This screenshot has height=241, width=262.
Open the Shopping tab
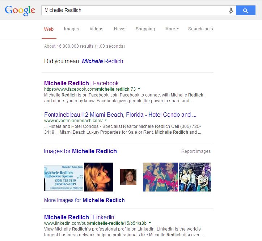pyautogui.click(x=145, y=29)
